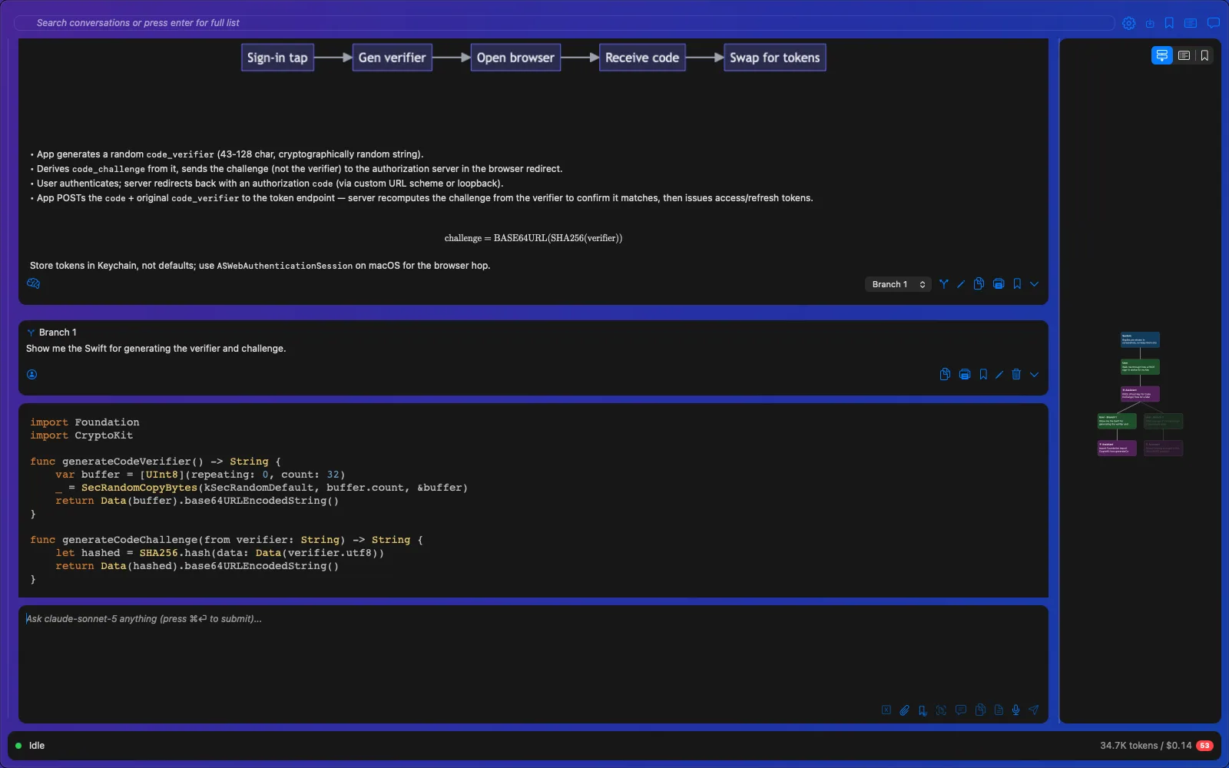This screenshot has width=1229, height=768.
Task: Select the dimmed right green branch tree node
Action: point(1163,421)
